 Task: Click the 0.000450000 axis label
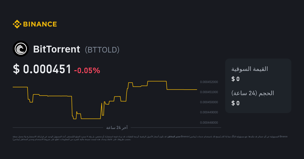[209, 102]
